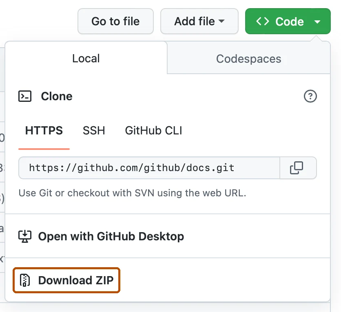Switch to the Codespaces tab
The width and height of the screenshot is (341, 312).
(x=248, y=59)
